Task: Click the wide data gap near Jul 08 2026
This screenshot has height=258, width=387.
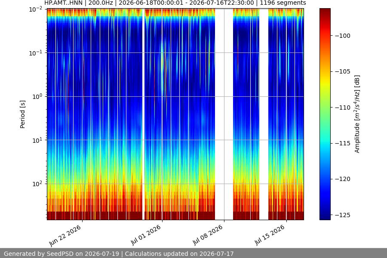Action: tap(224, 114)
